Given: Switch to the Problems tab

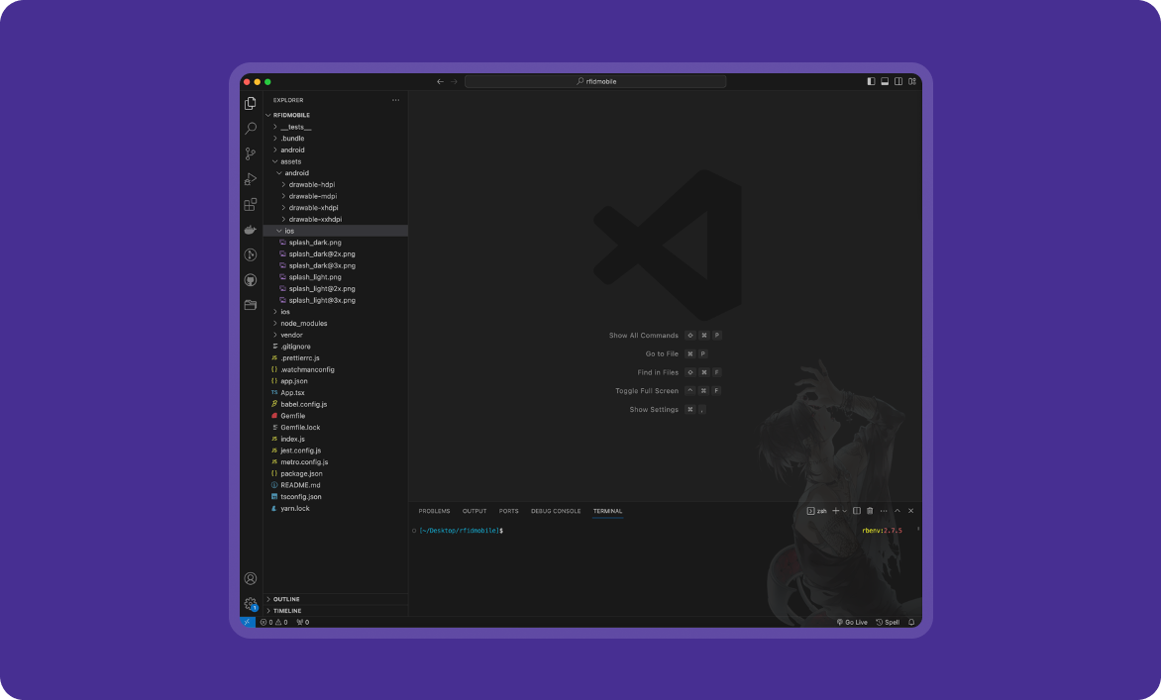Looking at the screenshot, I should (434, 511).
